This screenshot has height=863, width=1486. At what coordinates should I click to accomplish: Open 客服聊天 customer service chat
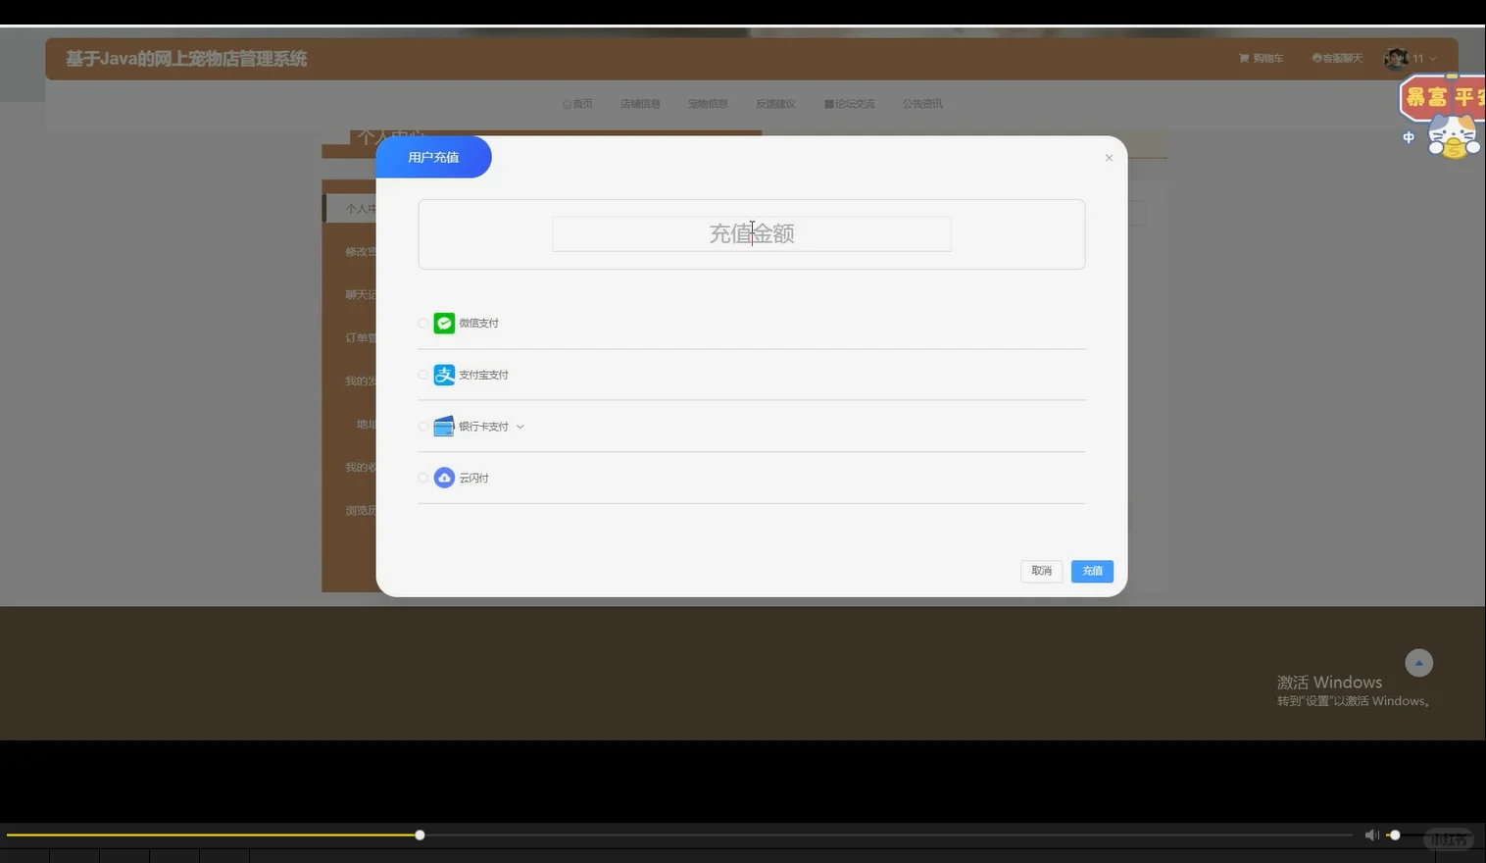(1337, 59)
